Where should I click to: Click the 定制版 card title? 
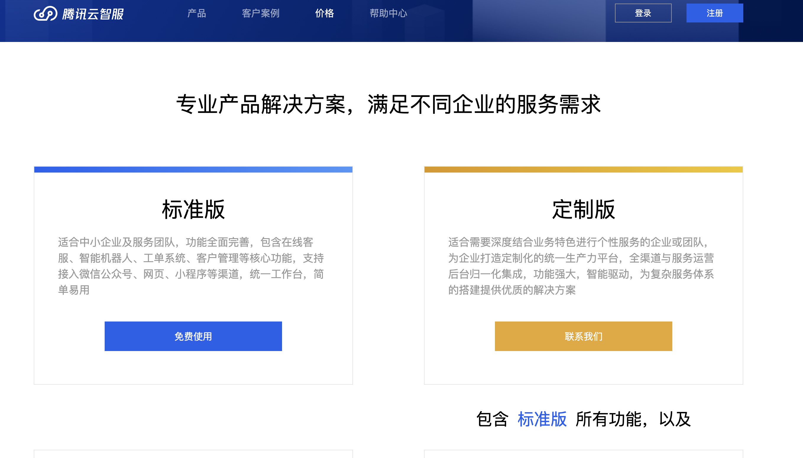(x=583, y=209)
